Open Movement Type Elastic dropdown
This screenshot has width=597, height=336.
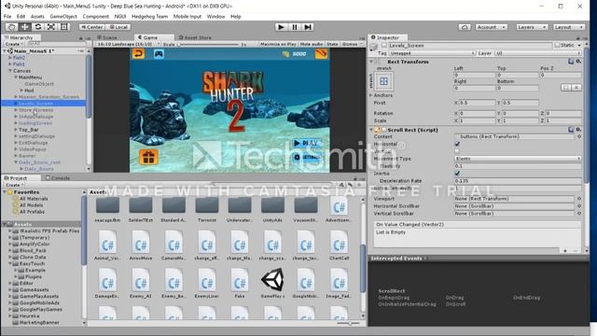pos(518,159)
